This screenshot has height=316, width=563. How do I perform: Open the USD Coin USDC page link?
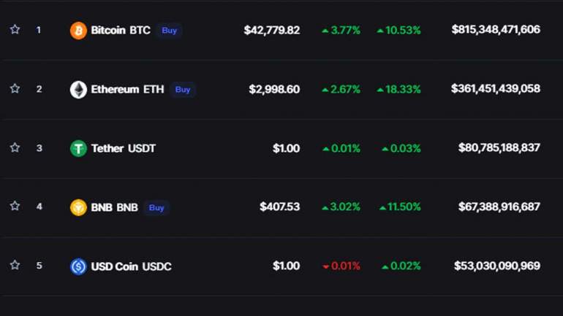(x=131, y=266)
